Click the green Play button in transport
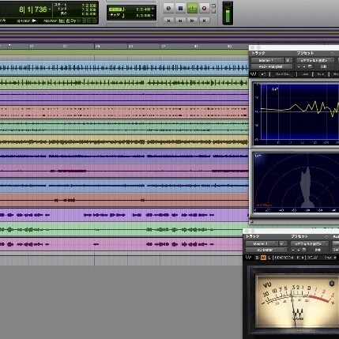Image resolution: width=339 pixels, height=339 pixels. (x=192, y=8)
